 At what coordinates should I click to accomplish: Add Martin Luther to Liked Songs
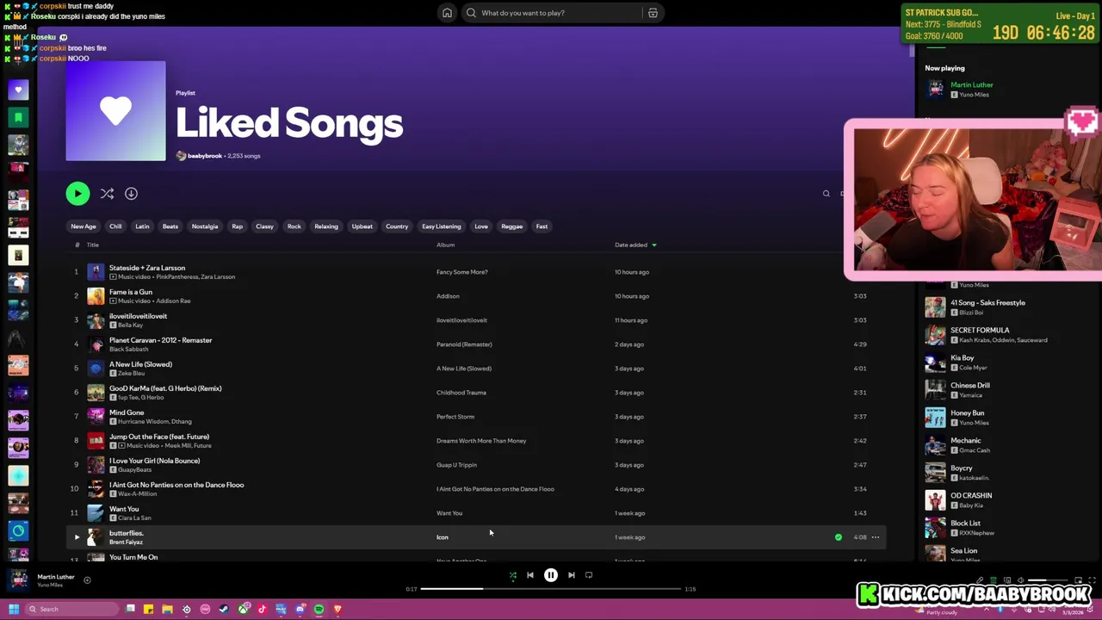[87, 580]
